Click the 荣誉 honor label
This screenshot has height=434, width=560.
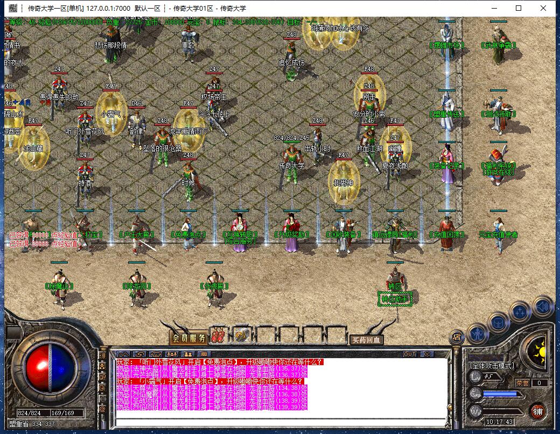click(522, 383)
